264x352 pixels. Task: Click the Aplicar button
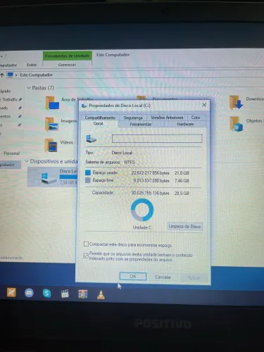(194, 277)
